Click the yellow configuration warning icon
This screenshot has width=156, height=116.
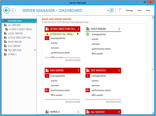tap(47, 34)
